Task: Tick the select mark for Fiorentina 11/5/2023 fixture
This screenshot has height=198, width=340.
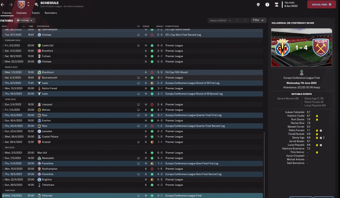Action: [3, 163]
